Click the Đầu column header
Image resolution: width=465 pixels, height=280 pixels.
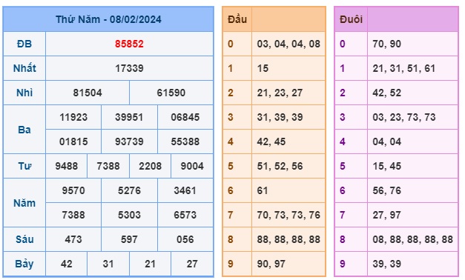point(237,19)
